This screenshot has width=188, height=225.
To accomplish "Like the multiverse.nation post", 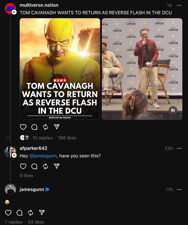I will 23,127.
